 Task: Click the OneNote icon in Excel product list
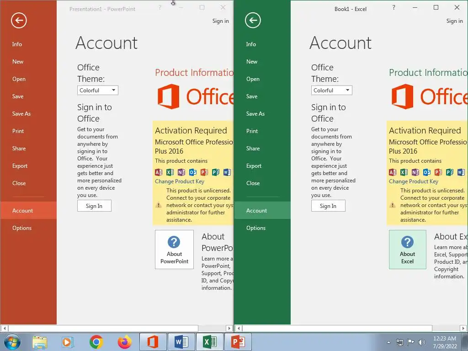415,172
